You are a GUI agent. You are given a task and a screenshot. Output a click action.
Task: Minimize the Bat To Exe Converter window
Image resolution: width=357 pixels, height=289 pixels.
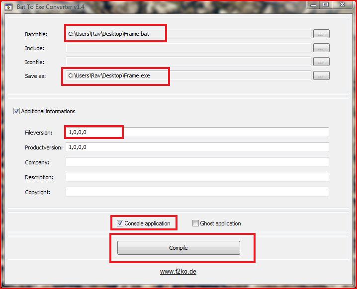tap(313, 5)
